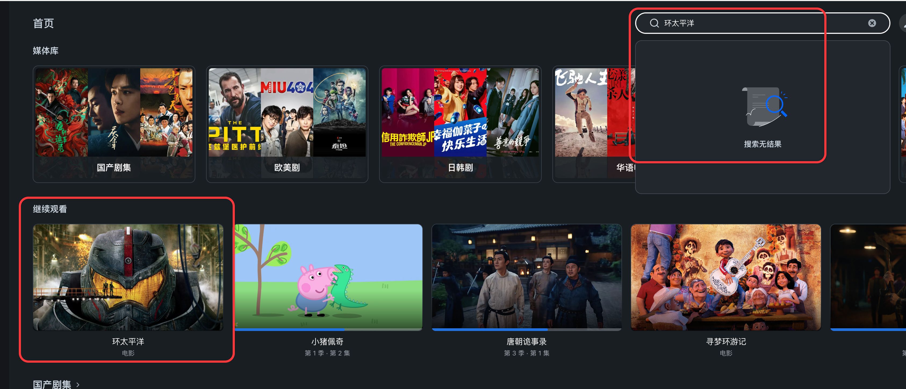Resume 唐朝诡事录 episode thumbnail
This screenshot has width=906, height=389.
[x=527, y=277]
